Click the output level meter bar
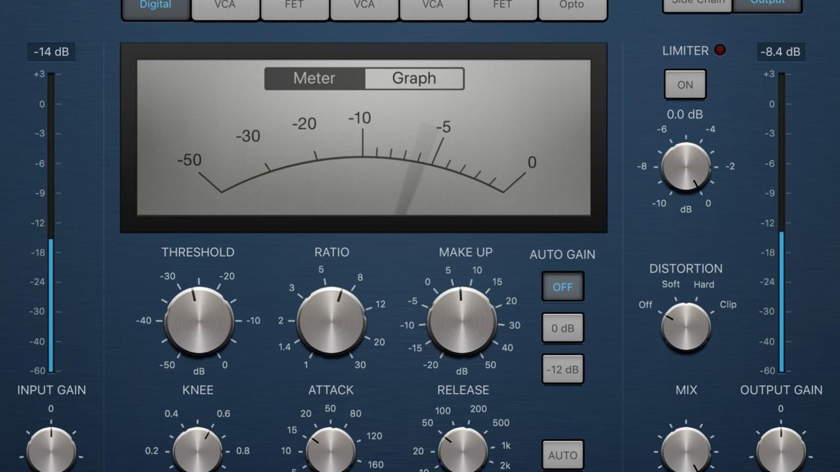Screen dimensions: 840x472 pyautogui.click(x=781, y=223)
